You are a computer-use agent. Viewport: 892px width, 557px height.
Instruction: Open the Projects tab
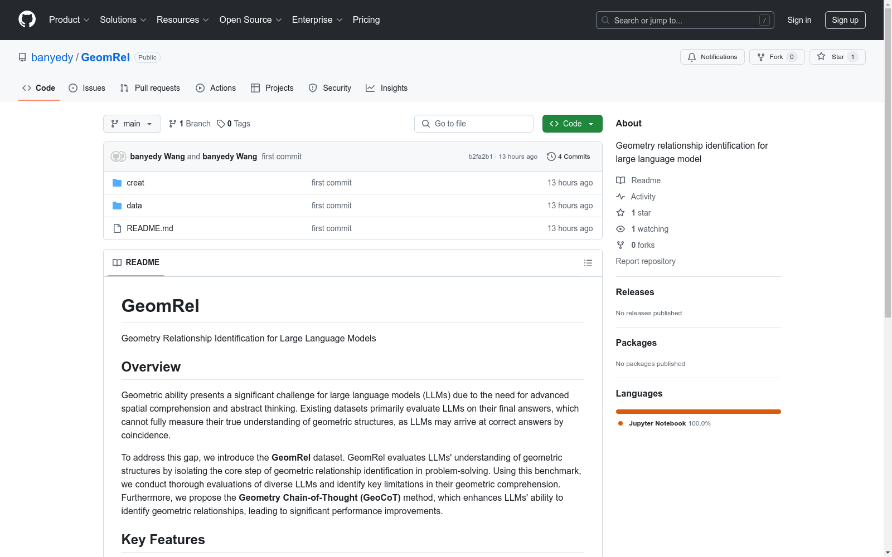click(x=272, y=88)
